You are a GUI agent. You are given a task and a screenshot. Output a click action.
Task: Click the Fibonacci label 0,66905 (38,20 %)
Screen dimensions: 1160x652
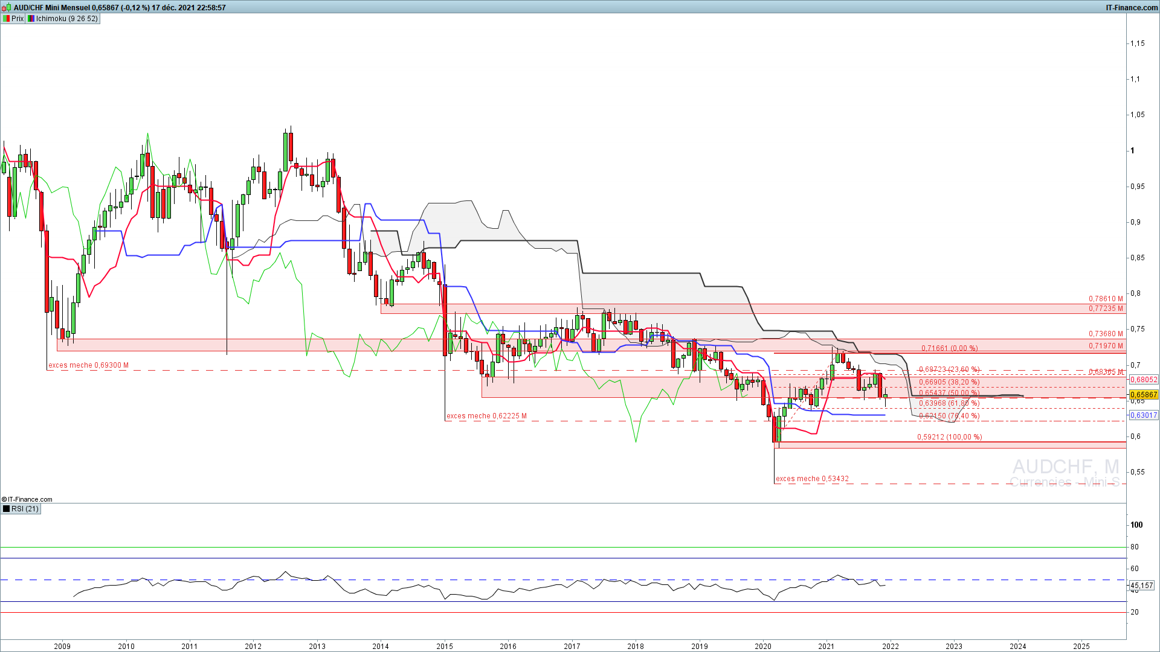coord(949,382)
